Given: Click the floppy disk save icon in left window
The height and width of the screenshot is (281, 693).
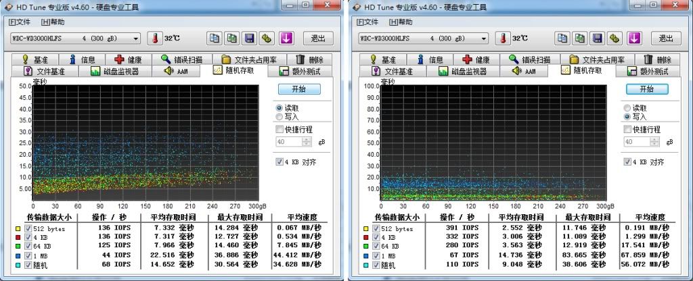Looking at the screenshot, I should tap(250, 39).
